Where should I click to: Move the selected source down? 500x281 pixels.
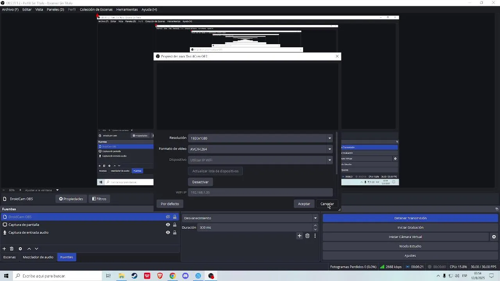tap(36, 249)
